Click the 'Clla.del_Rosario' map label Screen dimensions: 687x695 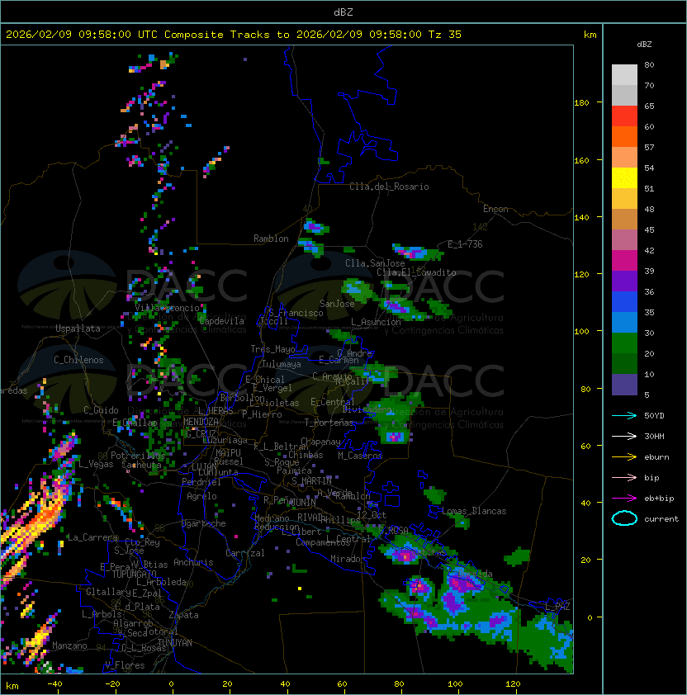(389, 187)
